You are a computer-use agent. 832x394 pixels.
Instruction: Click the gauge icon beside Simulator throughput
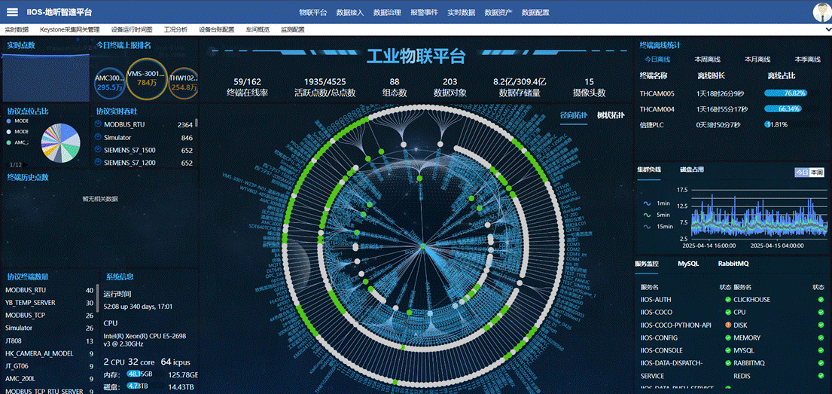pos(98,137)
